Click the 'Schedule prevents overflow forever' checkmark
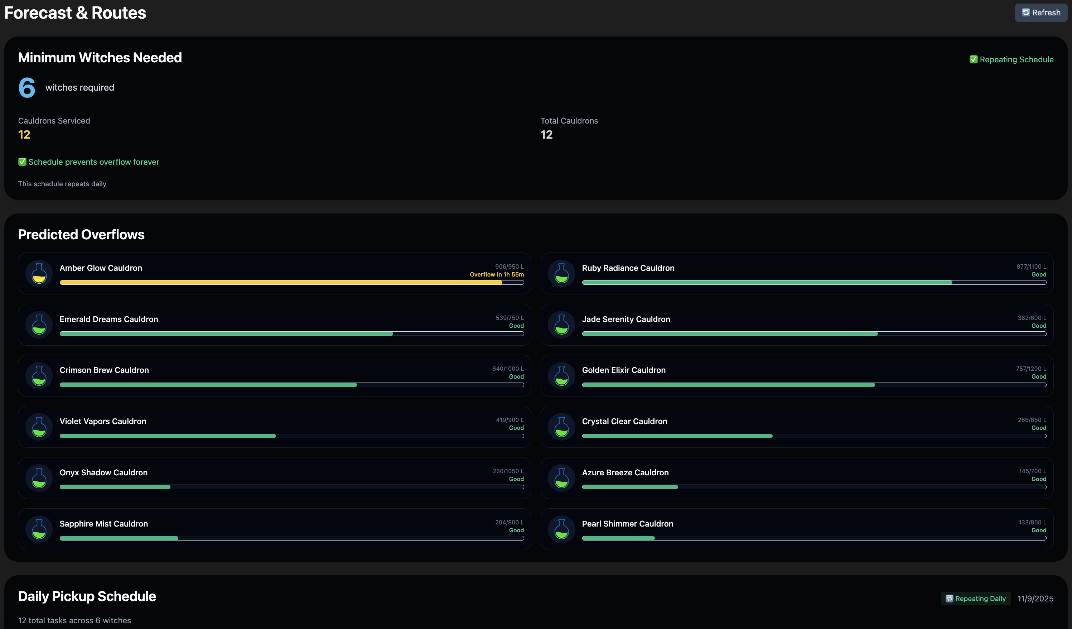1072x629 pixels. tap(22, 162)
